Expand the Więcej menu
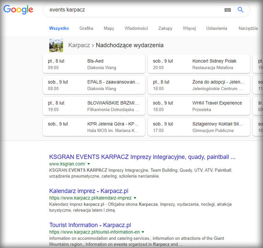This screenshot has width=263, height=248. click(x=189, y=28)
